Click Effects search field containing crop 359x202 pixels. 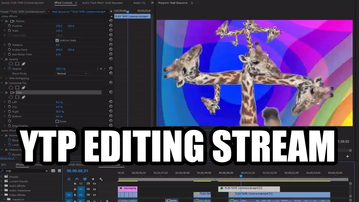click(x=25, y=171)
